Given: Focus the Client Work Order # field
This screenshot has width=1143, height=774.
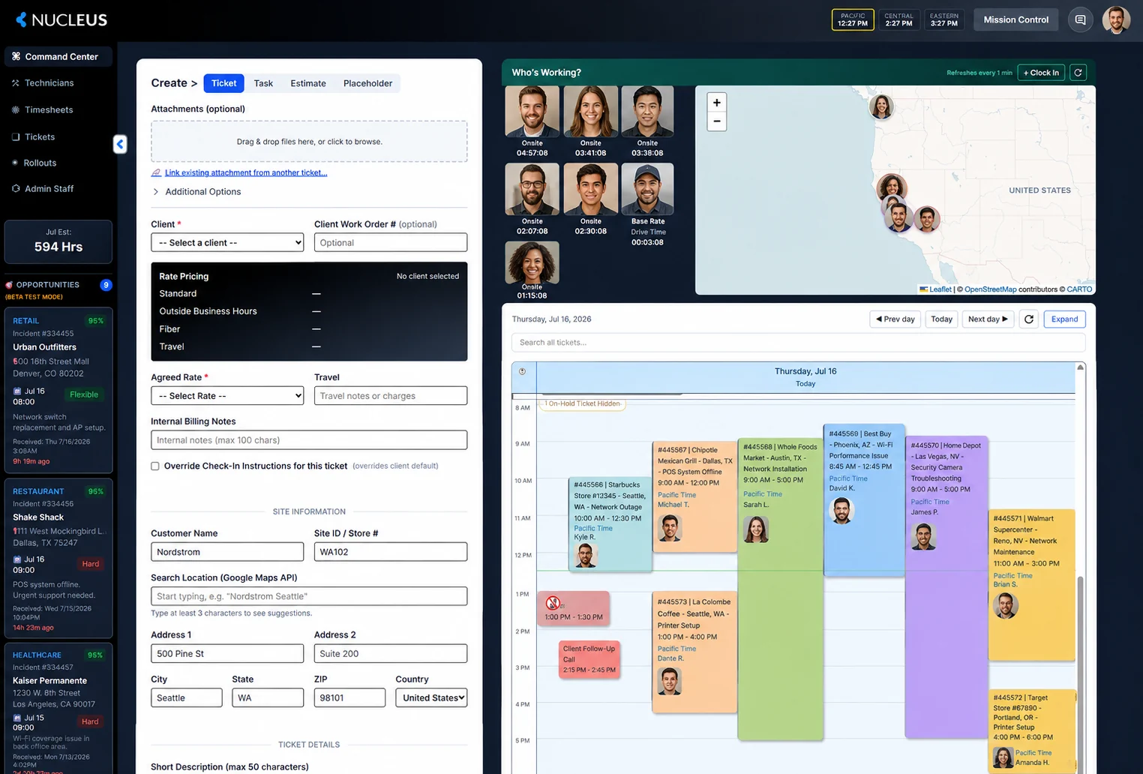Looking at the screenshot, I should click(x=391, y=243).
